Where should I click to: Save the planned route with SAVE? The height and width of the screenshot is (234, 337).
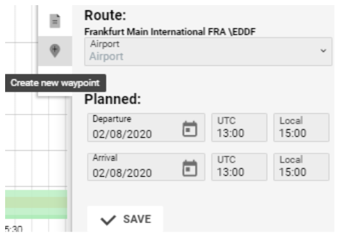125,219
